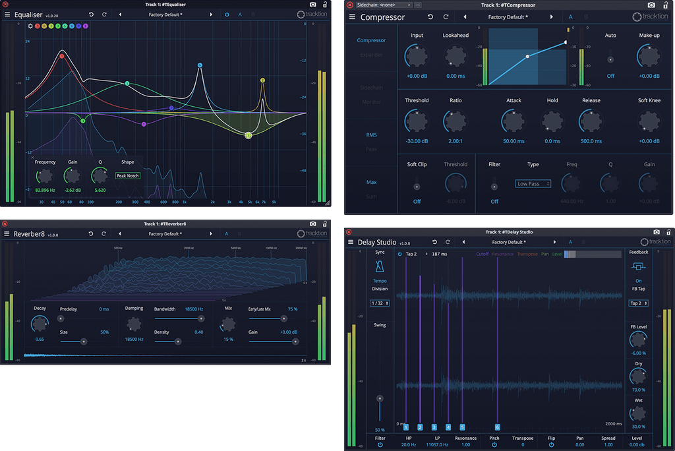Toggle the Compressor Filter switch
This screenshot has width=675, height=451.
pyautogui.click(x=494, y=183)
